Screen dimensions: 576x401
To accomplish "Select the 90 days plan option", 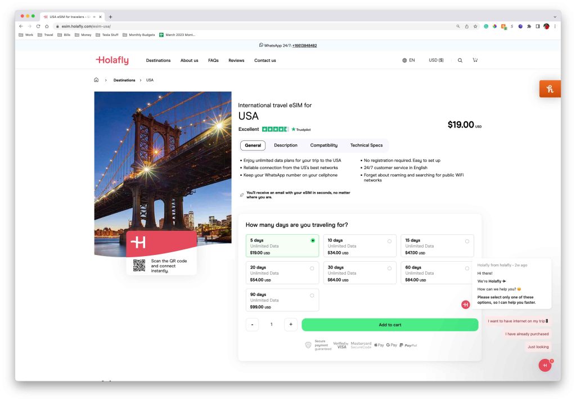I will click(x=282, y=300).
